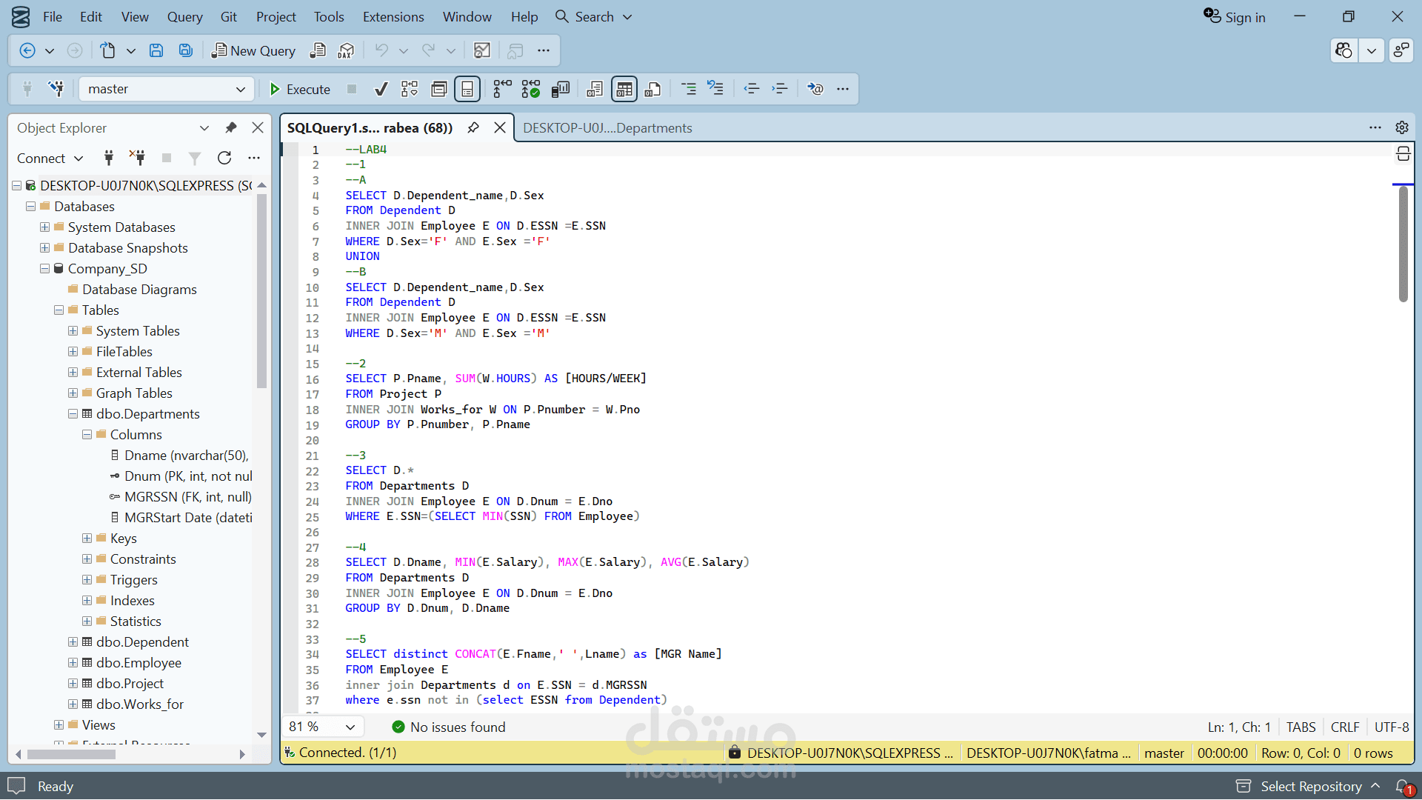Pin the SQLQuery1 tab

(x=473, y=127)
